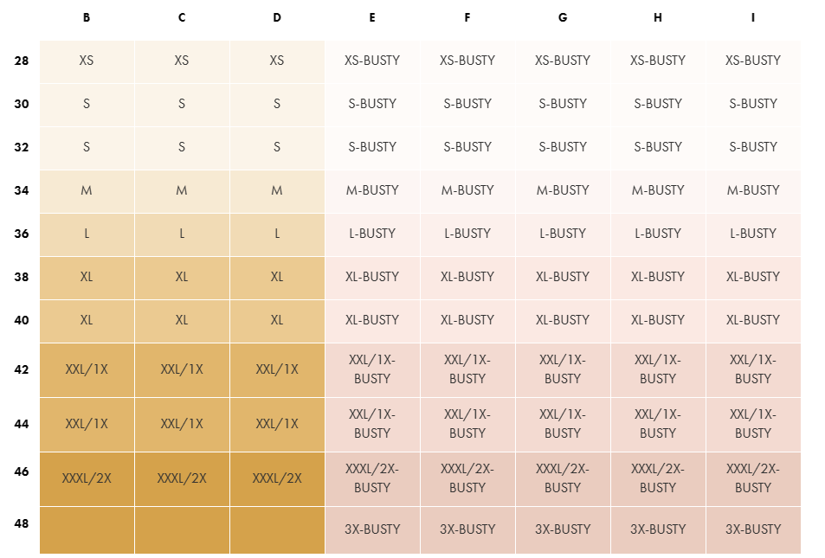Click the XS cell for 28B
The image size is (825, 558).
coord(87,61)
